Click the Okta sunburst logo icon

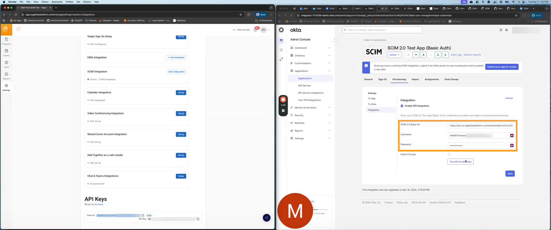click(x=281, y=30)
